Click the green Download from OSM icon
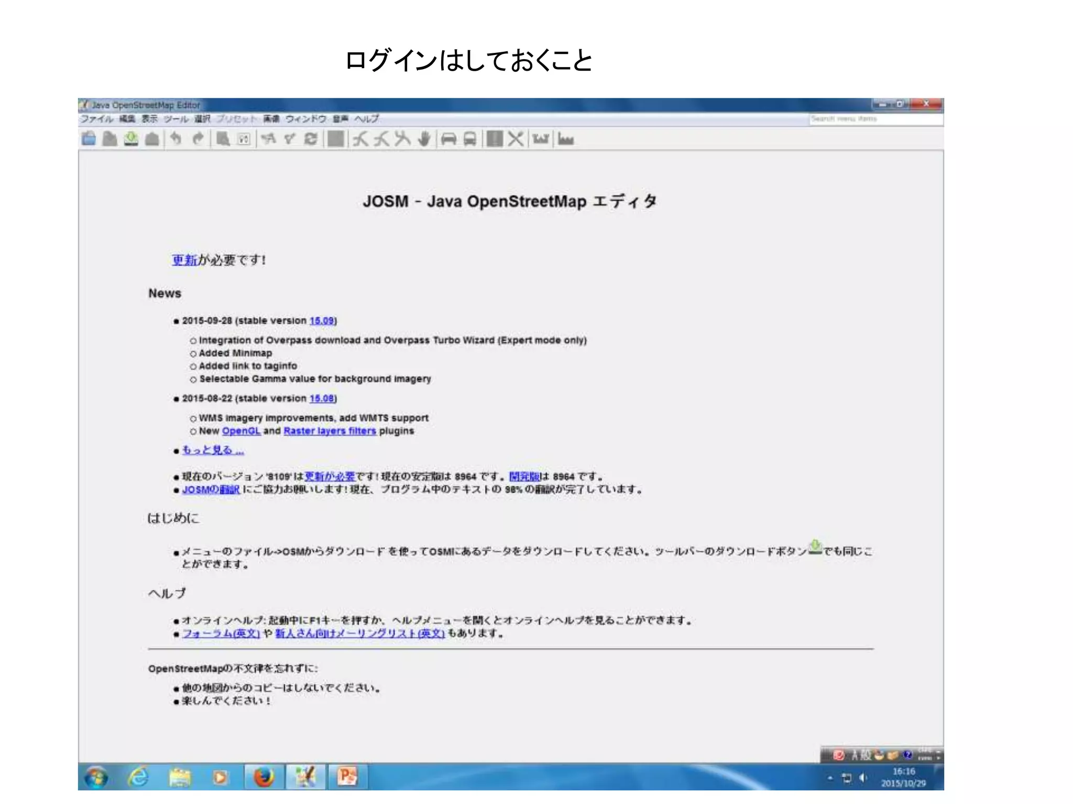This screenshot has height=804, width=1073. [x=131, y=139]
